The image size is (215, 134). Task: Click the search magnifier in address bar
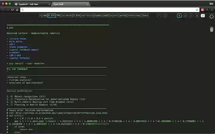(23, 10)
